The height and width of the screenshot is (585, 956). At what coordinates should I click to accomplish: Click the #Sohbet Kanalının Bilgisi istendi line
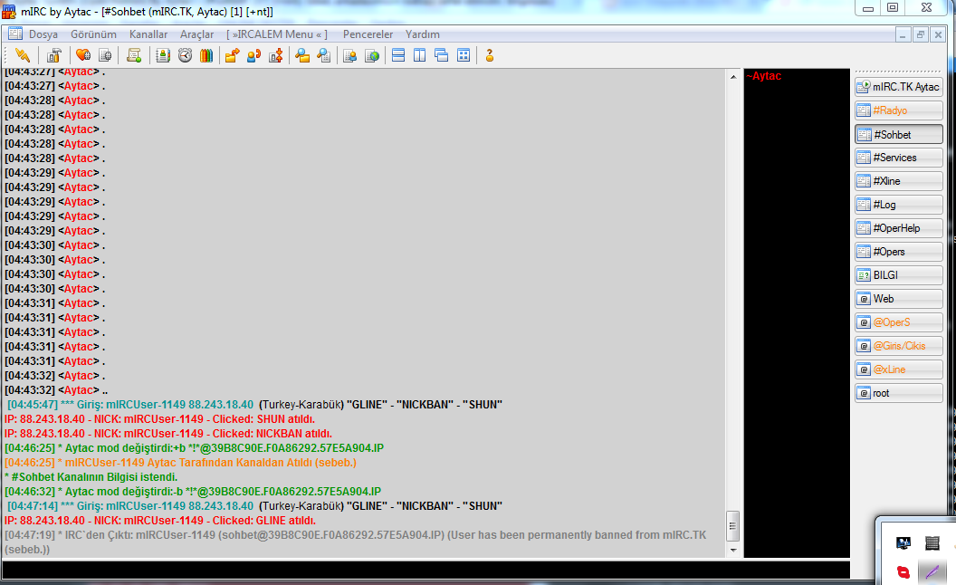[91, 477]
